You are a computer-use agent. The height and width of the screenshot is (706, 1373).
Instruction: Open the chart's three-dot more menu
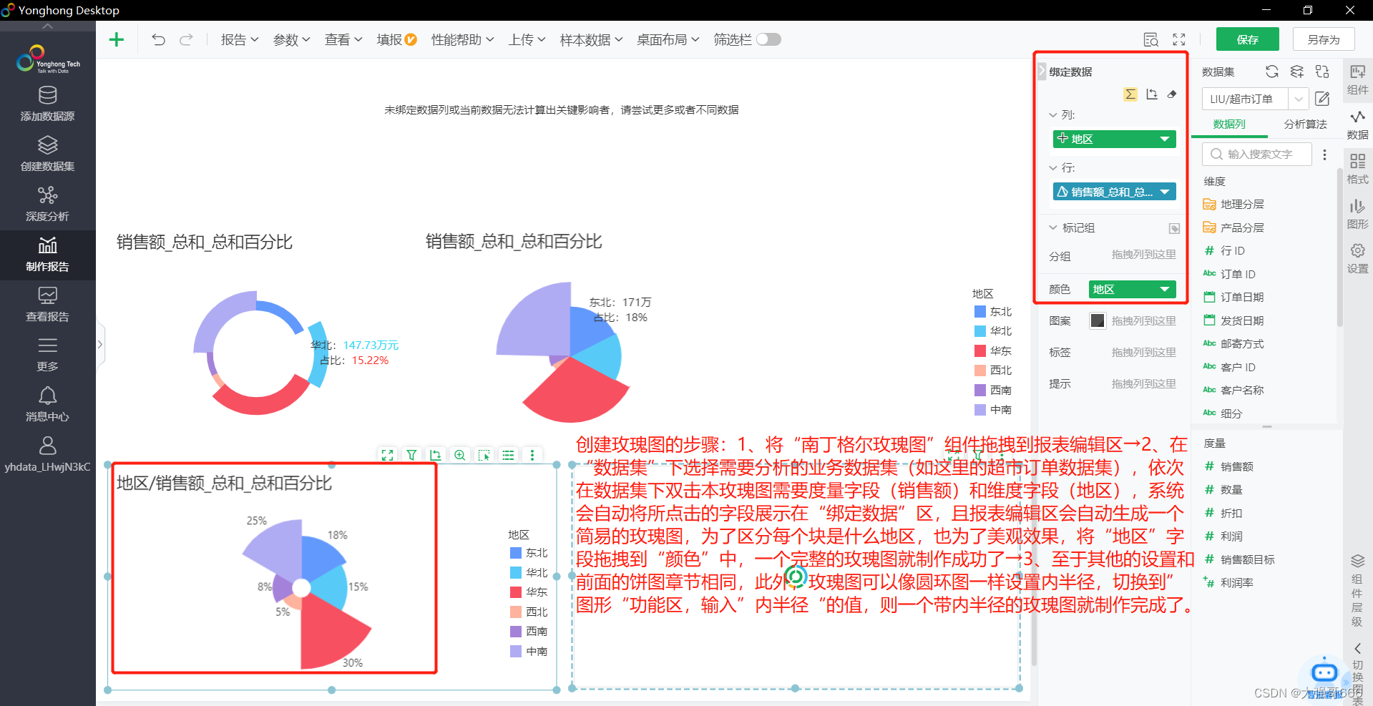(532, 455)
